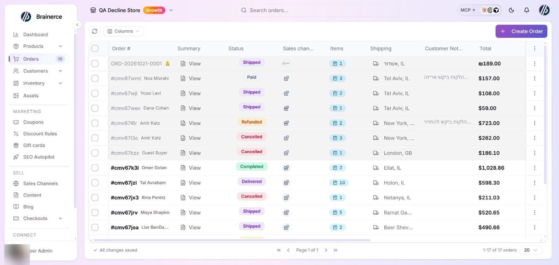The height and width of the screenshot is (265, 559).
Task: Click the Growth plan badge
Action: [154, 10]
